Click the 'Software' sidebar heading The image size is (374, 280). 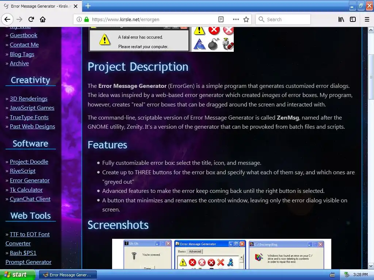tap(31, 144)
